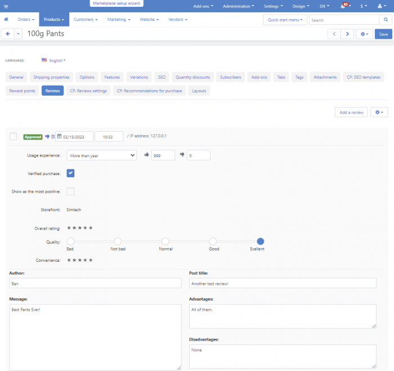Select the review checkbox next to Approved
The height and width of the screenshot is (371, 394).
pyautogui.click(x=13, y=136)
